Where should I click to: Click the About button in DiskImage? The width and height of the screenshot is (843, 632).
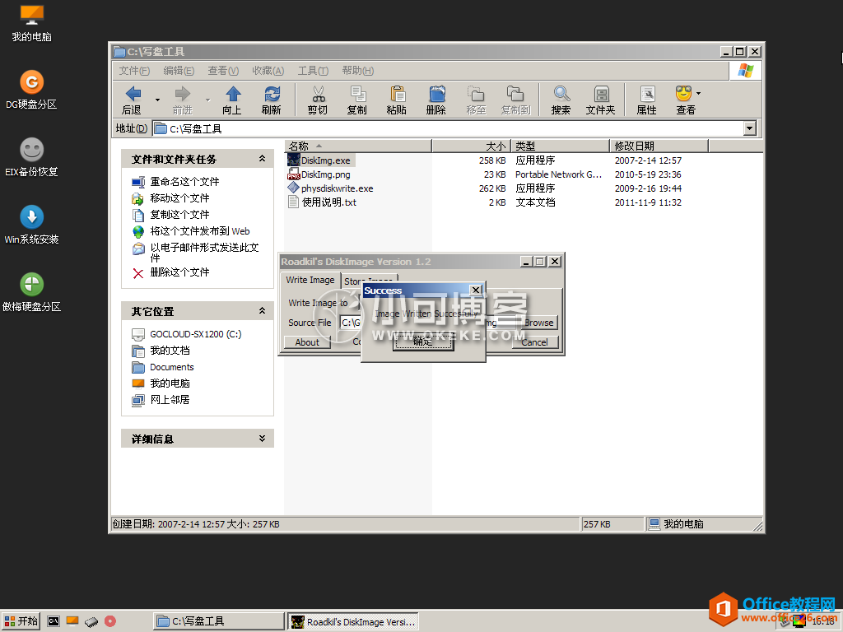[x=307, y=342]
